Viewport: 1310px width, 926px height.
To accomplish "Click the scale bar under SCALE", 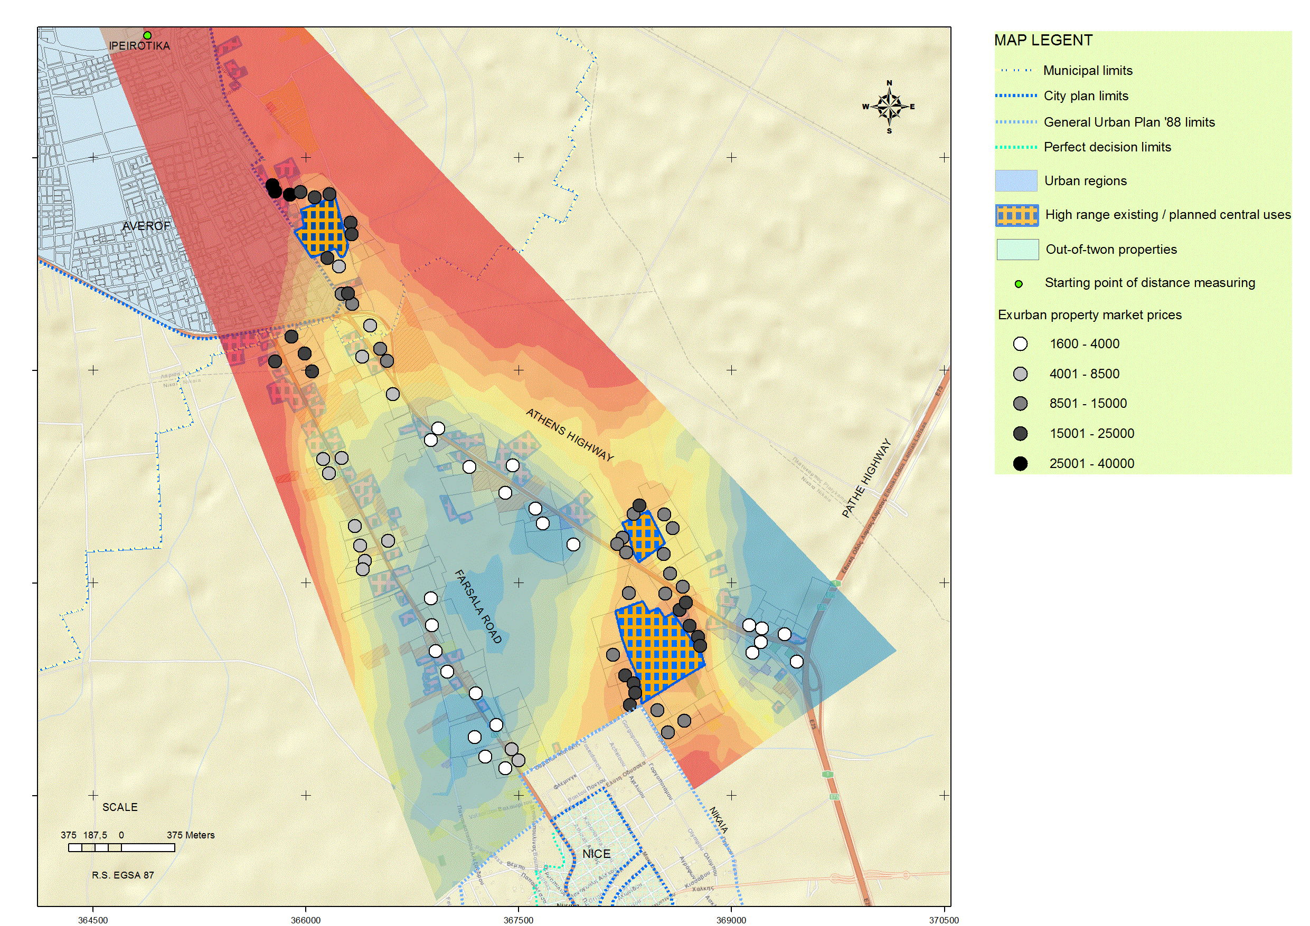I will tap(121, 848).
